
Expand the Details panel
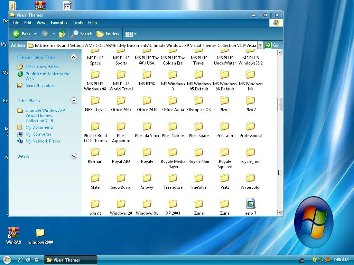74,156
